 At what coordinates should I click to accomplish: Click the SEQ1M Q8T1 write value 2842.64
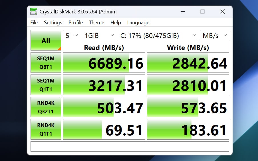[188, 63]
